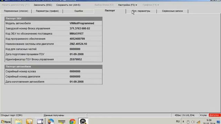Open the blue globe browser taskbar icon

point(51,121)
